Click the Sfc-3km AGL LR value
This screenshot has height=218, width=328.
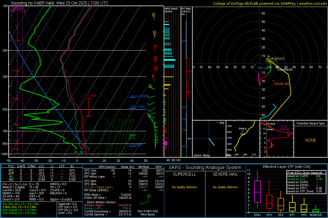pos(21,204)
